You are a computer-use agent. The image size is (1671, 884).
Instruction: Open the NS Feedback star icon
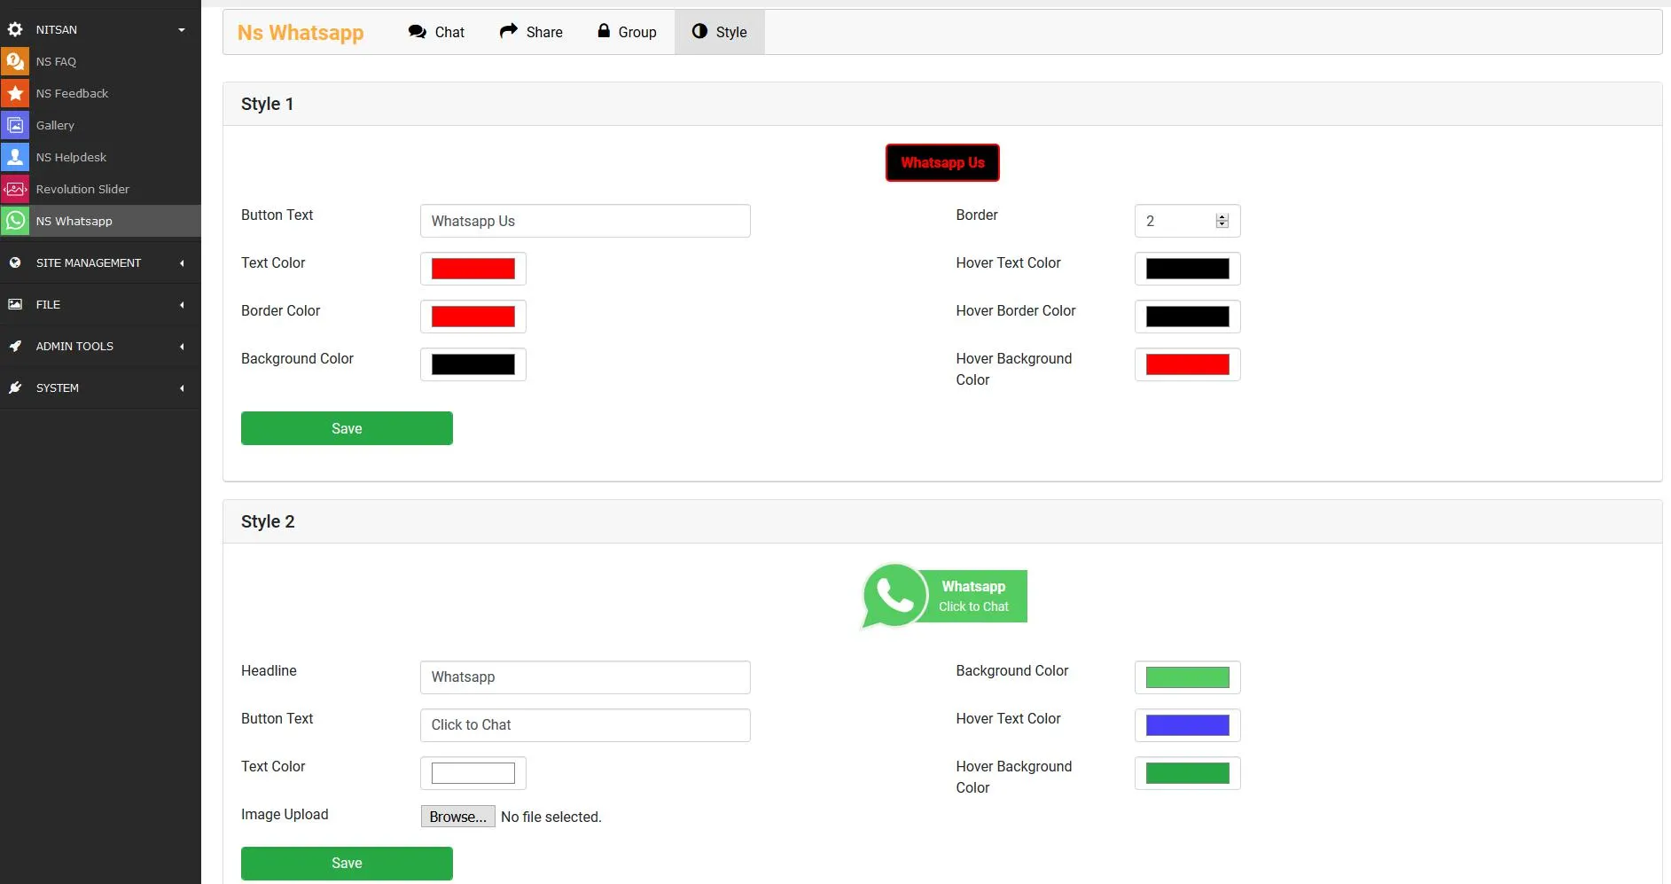click(15, 93)
